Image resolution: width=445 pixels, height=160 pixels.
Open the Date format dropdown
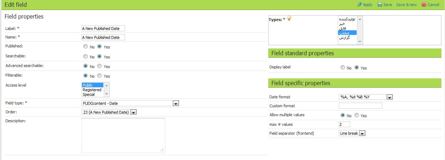click(389, 97)
